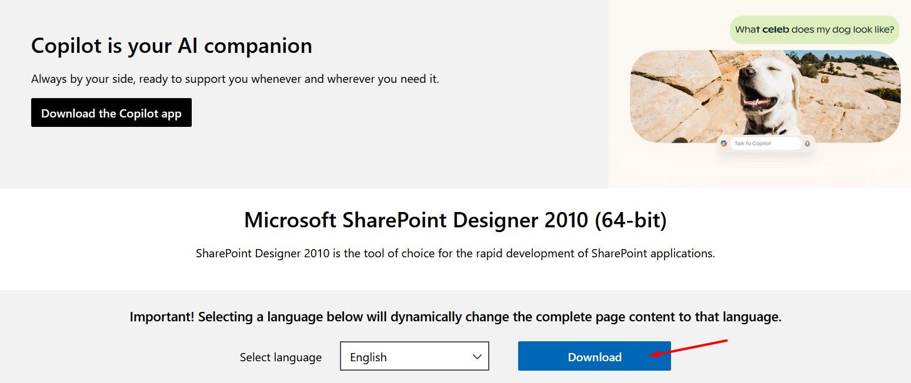Expand the language chevron arrow

coord(477,357)
